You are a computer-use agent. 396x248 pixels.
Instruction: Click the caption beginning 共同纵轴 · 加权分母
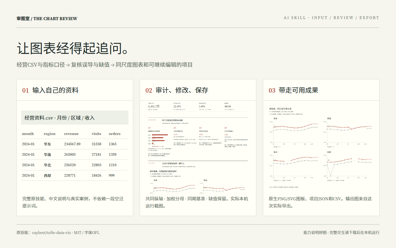[x=197, y=202]
